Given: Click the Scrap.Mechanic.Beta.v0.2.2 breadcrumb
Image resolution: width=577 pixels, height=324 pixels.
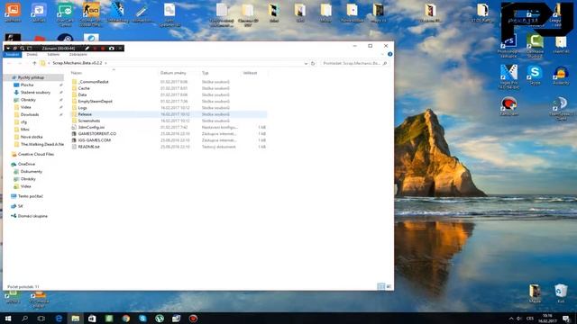Looking at the screenshot, I should pos(78,63).
